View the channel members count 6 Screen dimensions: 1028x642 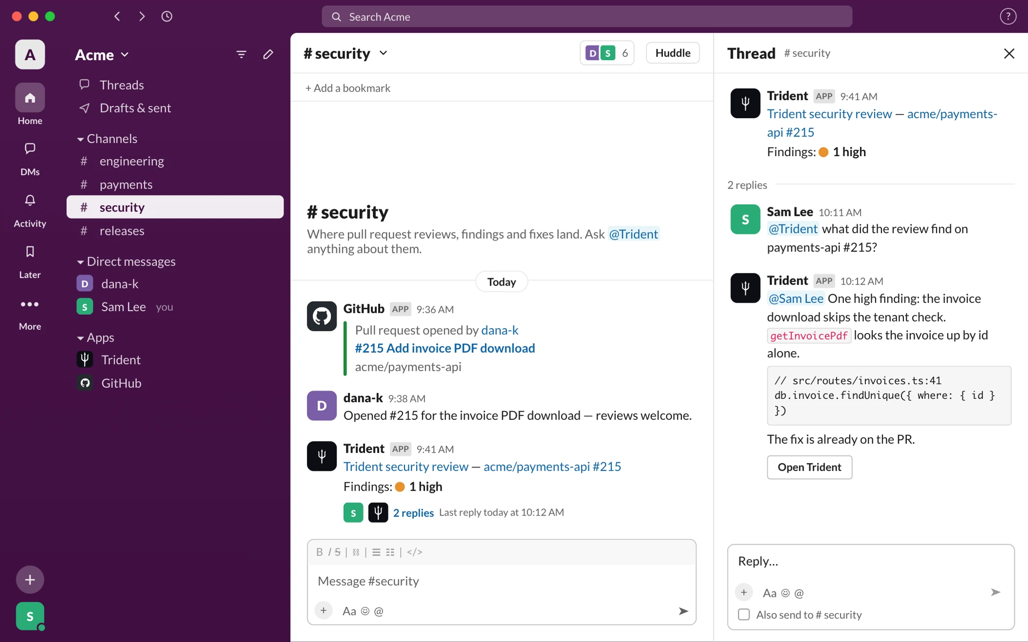coord(607,53)
